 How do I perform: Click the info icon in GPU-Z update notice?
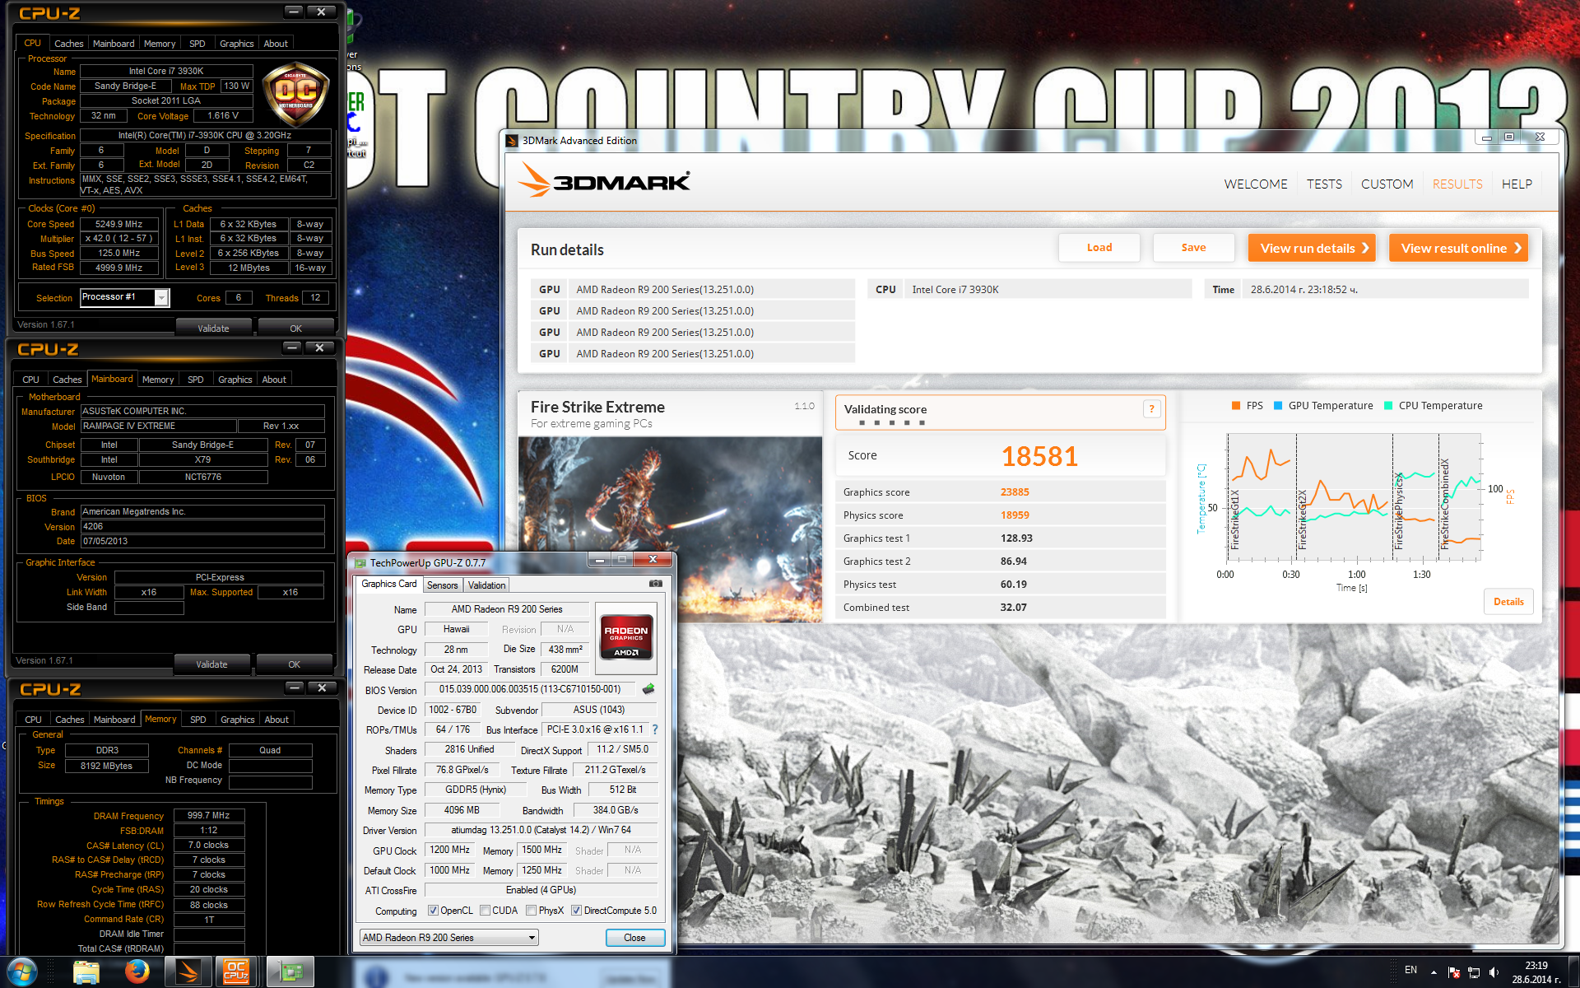click(376, 977)
